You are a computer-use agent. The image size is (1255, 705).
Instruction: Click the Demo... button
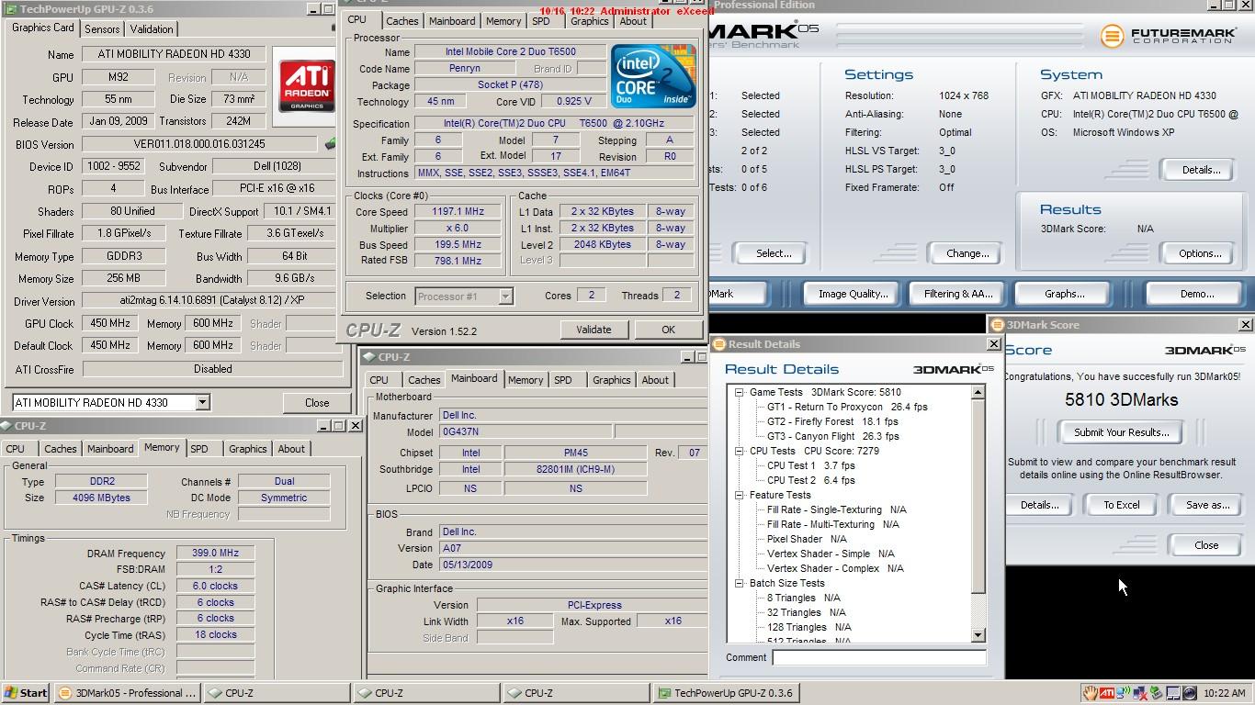click(x=1196, y=294)
